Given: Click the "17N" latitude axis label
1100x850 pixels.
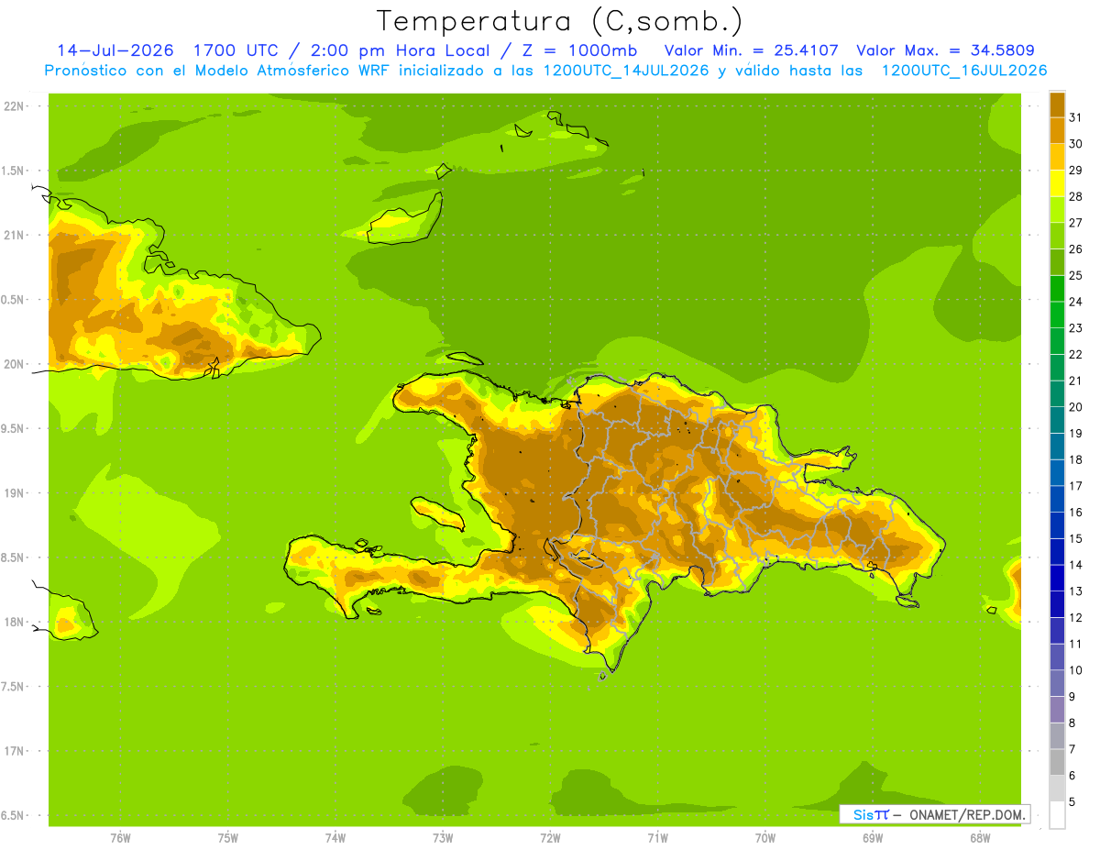Looking at the screenshot, I should pos(14,751).
